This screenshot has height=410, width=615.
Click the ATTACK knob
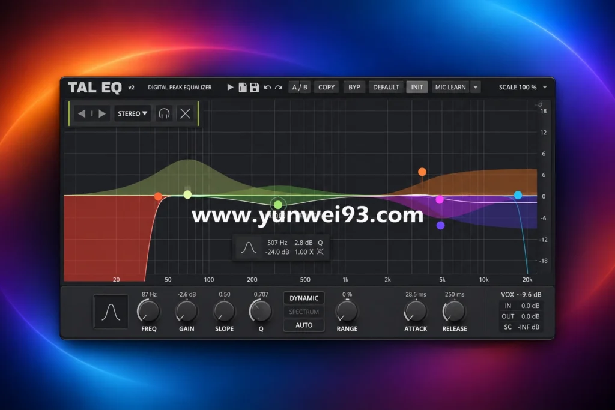tap(416, 311)
